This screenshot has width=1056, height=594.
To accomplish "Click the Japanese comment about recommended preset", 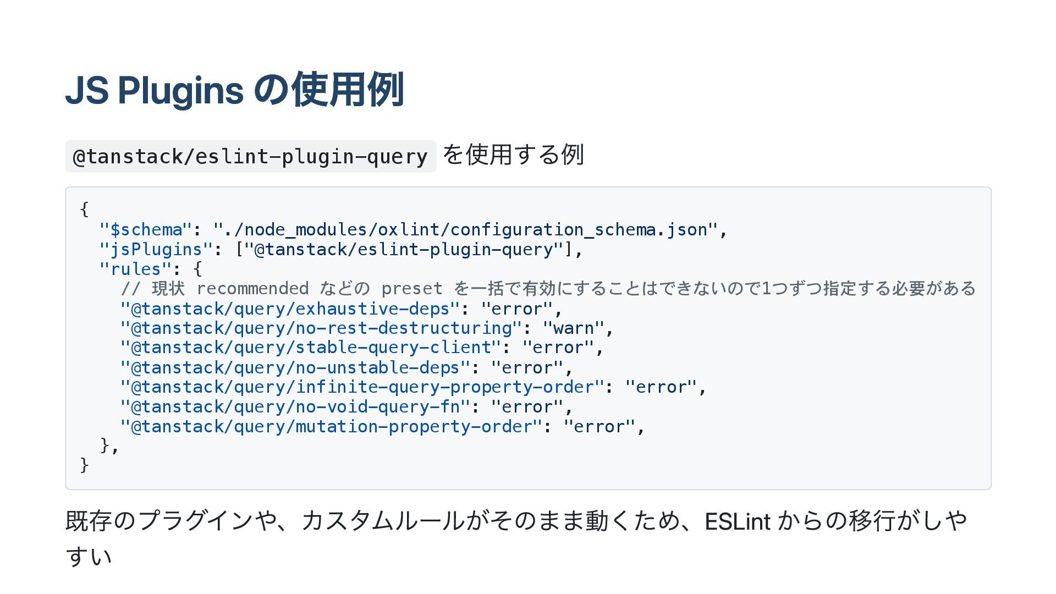I will [548, 288].
